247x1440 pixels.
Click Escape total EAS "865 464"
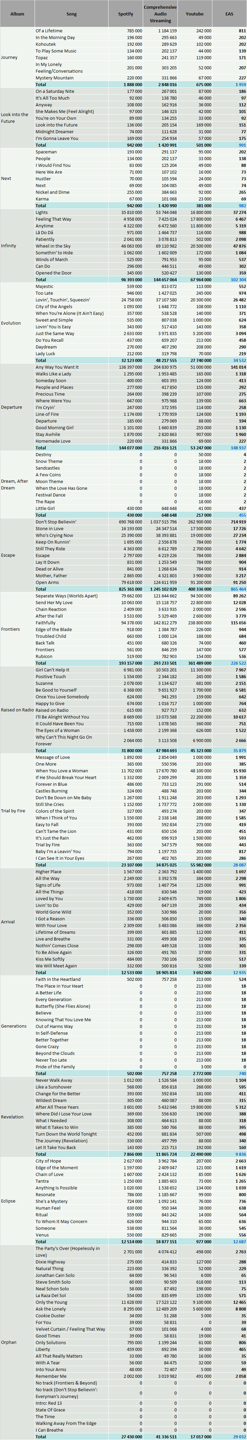click(238, 589)
